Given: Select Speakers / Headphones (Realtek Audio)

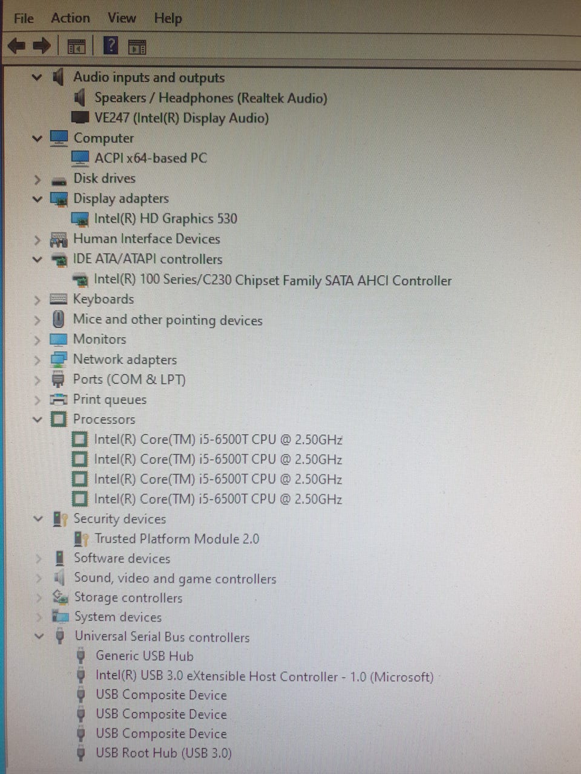Looking at the screenshot, I should pos(211,98).
